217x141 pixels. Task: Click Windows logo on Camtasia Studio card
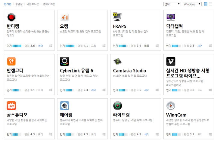tap(157, 90)
